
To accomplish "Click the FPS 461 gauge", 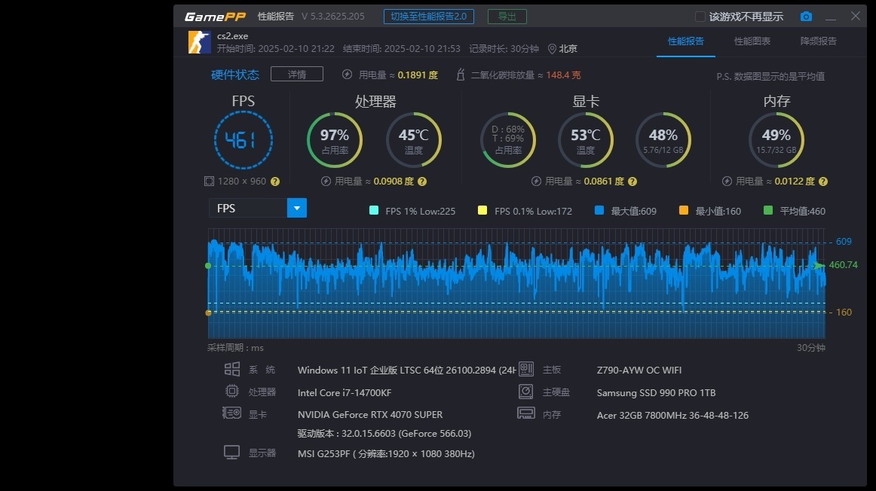I will click(x=243, y=140).
